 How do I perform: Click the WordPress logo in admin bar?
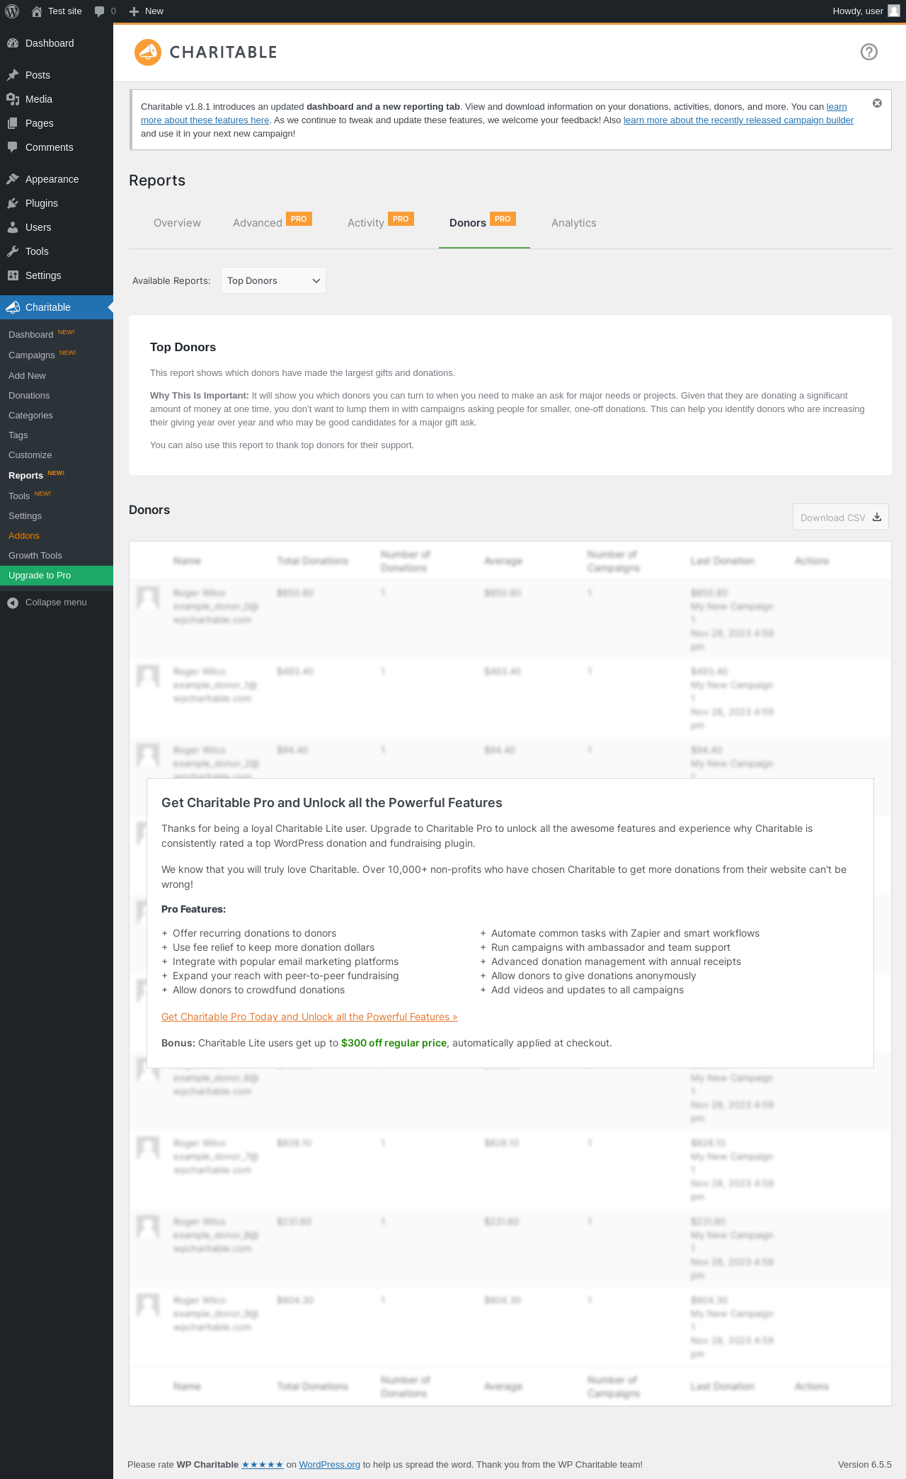tap(12, 11)
